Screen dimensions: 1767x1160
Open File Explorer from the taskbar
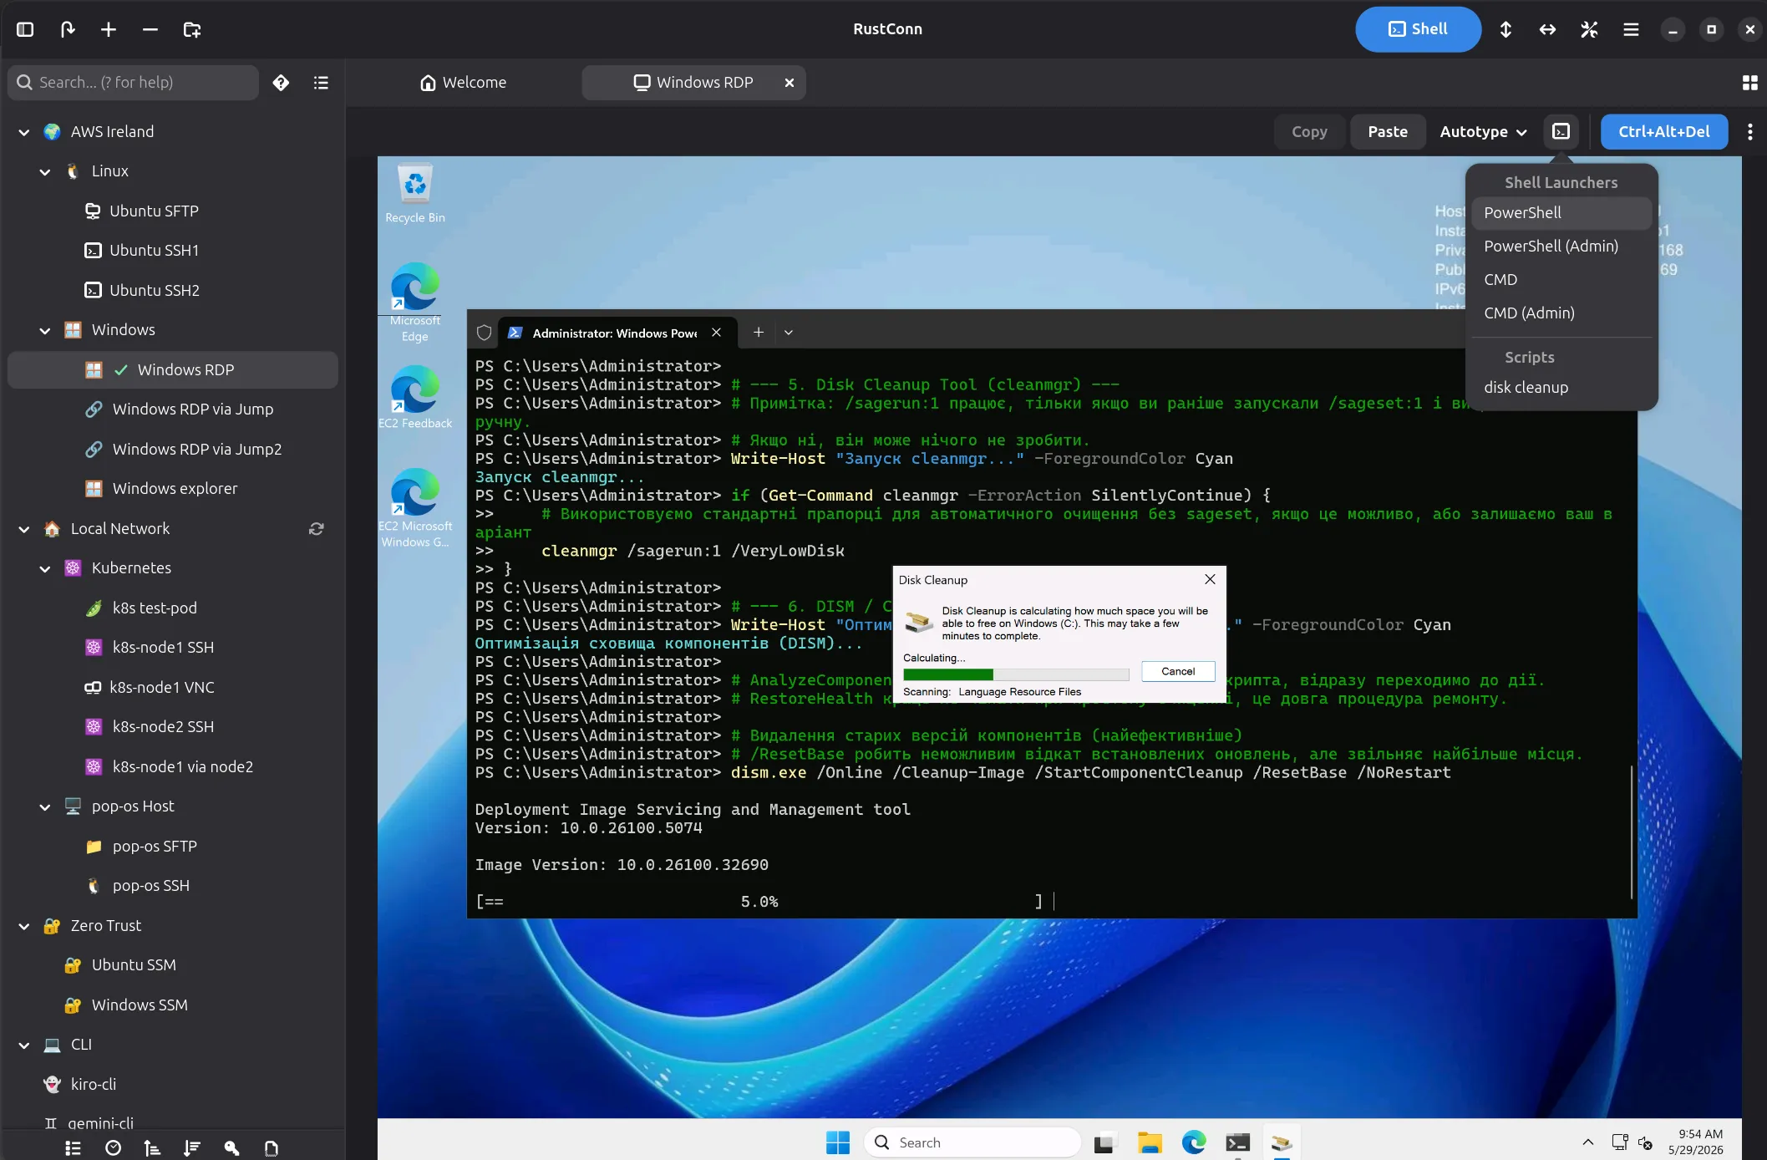point(1150,1142)
